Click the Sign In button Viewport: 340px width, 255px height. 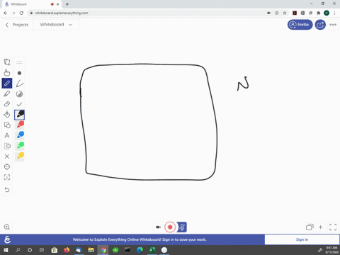[x=302, y=239]
